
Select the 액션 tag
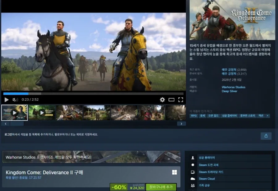point(261,116)
